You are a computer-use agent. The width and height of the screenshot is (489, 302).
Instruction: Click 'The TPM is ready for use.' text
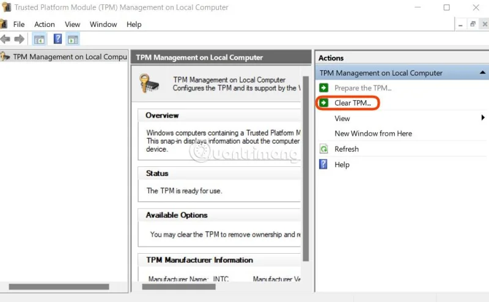click(185, 191)
